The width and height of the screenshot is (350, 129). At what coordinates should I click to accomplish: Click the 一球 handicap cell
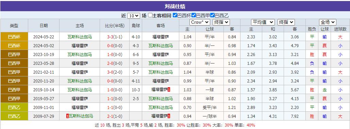tap(210, 90)
